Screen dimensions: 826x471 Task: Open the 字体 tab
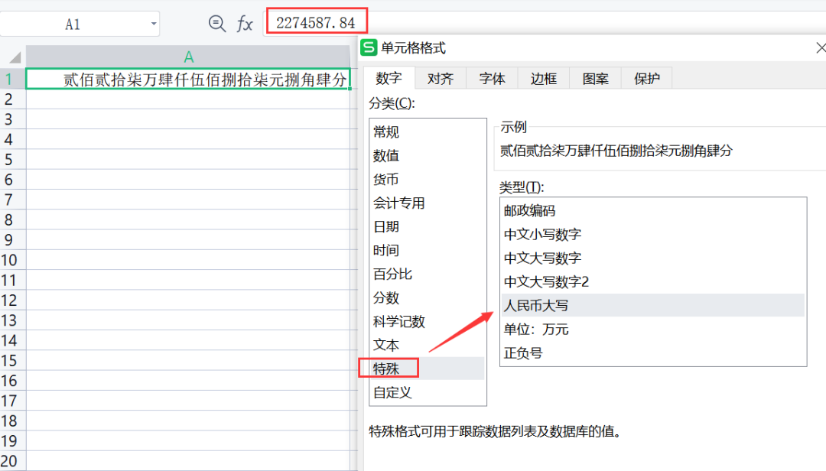(492, 79)
